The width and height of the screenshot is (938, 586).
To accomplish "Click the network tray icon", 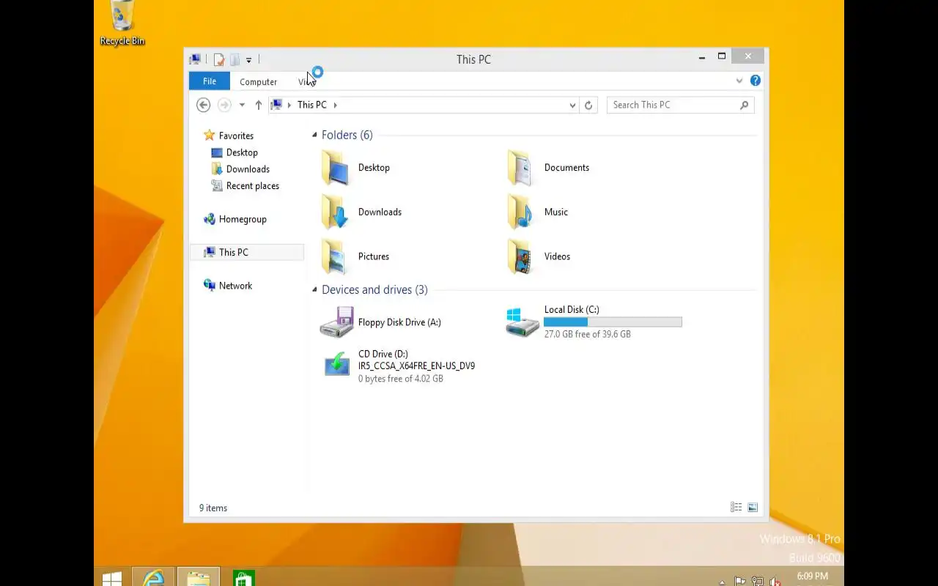I will [758, 582].
